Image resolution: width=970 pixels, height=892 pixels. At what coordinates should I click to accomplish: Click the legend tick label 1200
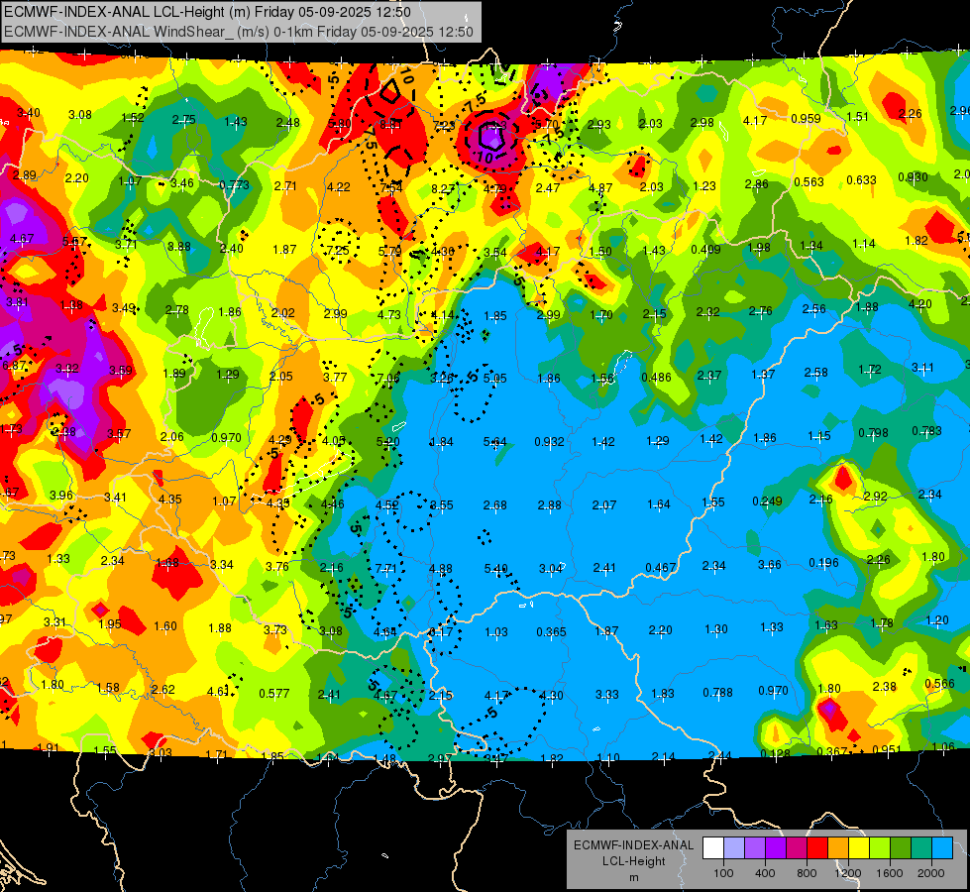pyautogui.click(x=847, y=873)
